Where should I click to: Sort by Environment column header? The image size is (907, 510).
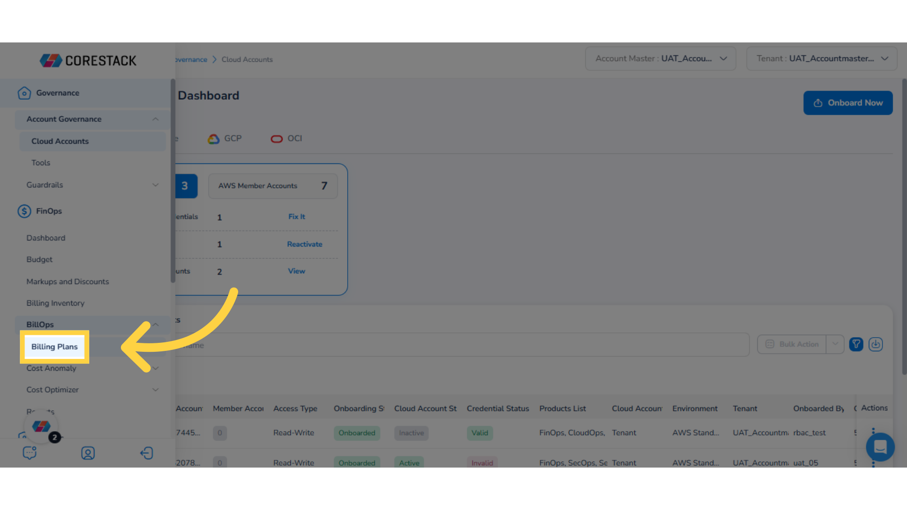[x=695, y=408]
